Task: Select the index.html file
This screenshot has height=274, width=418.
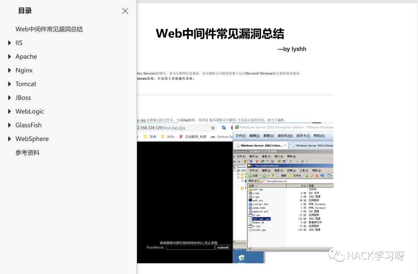Action: (x=257, y=208)
